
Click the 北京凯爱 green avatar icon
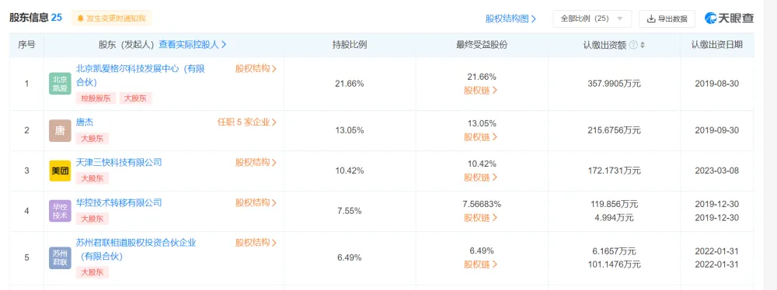pos(60,84)
